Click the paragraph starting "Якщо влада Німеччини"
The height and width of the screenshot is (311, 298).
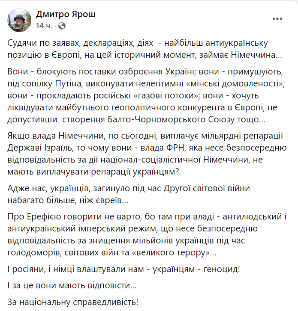point(147,154)
